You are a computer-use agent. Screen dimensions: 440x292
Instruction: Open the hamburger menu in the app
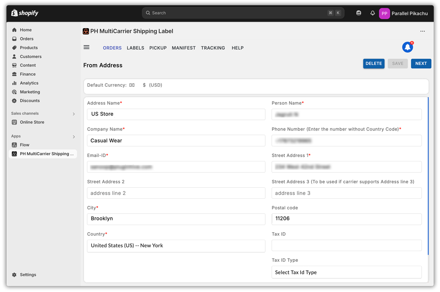86,47
